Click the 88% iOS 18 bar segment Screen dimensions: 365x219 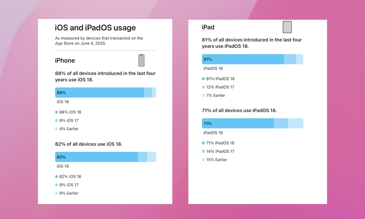click(99, 93)
